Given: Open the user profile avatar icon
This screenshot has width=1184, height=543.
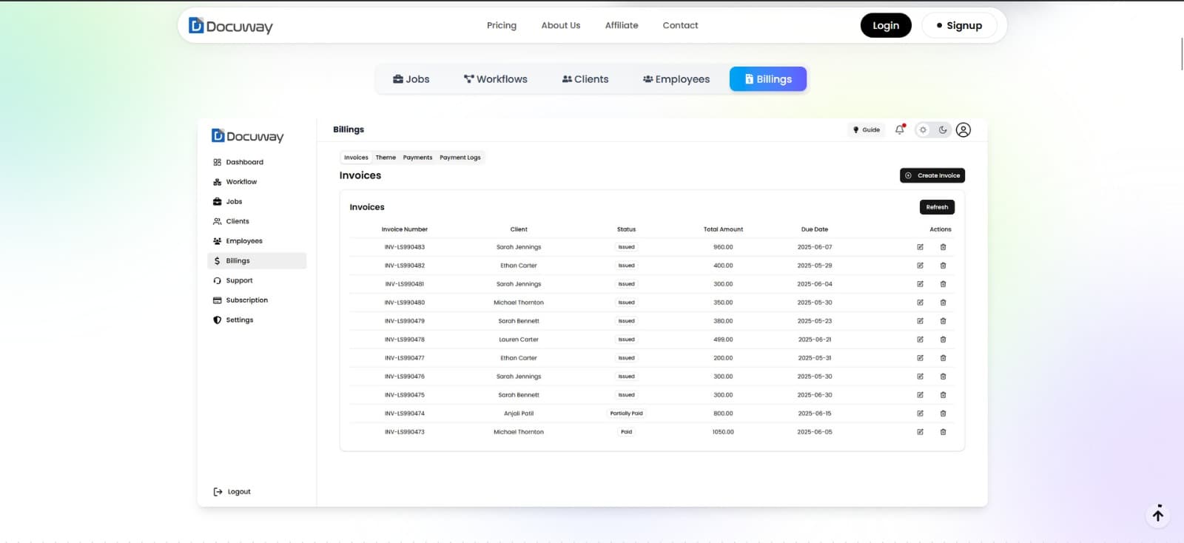Looking at the screenshot, I should pyautogui.click(x=963, y=129).
